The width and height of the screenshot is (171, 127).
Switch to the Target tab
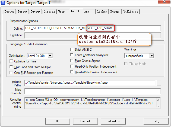click(x=22, y=11)
